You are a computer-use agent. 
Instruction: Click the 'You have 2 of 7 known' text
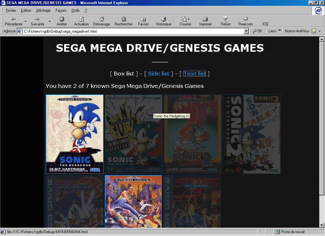(x=124, y=86)
